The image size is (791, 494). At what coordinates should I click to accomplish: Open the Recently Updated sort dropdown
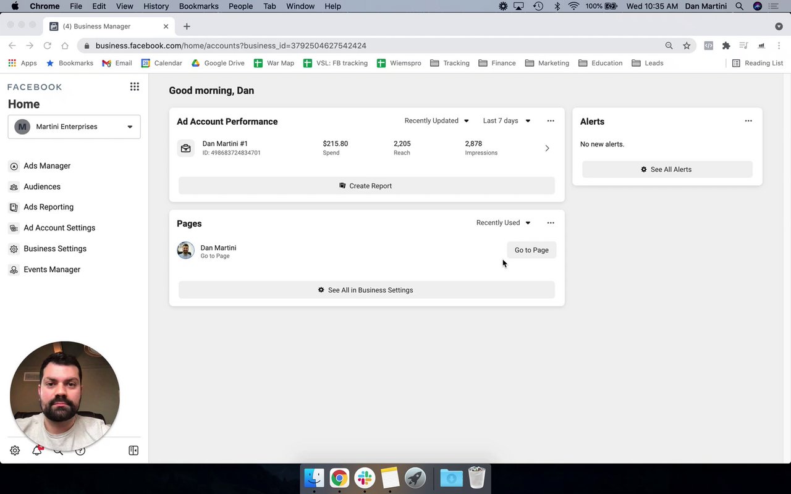437,121
